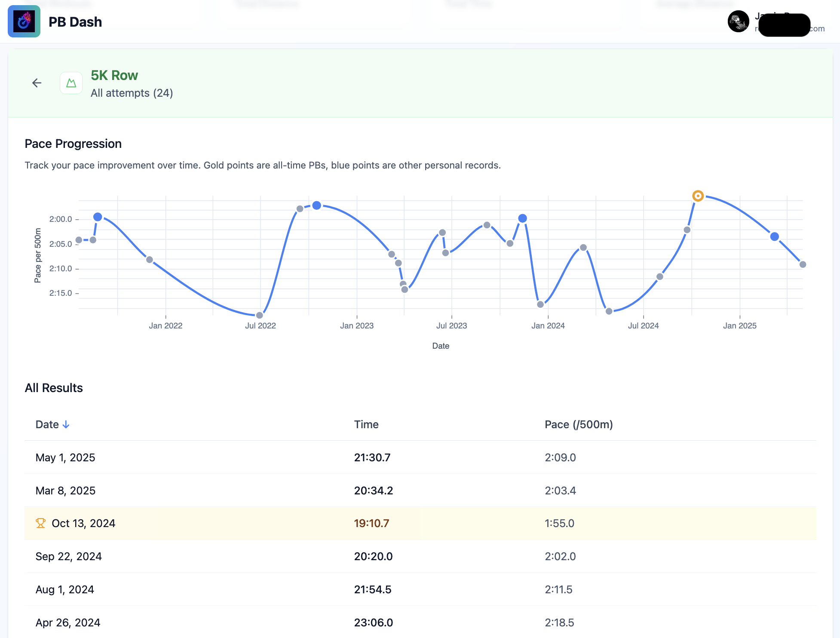Click the green 5K Row chart icon
Image resolution: width=840 pixels, height=638 pixels.
[71, 83]
